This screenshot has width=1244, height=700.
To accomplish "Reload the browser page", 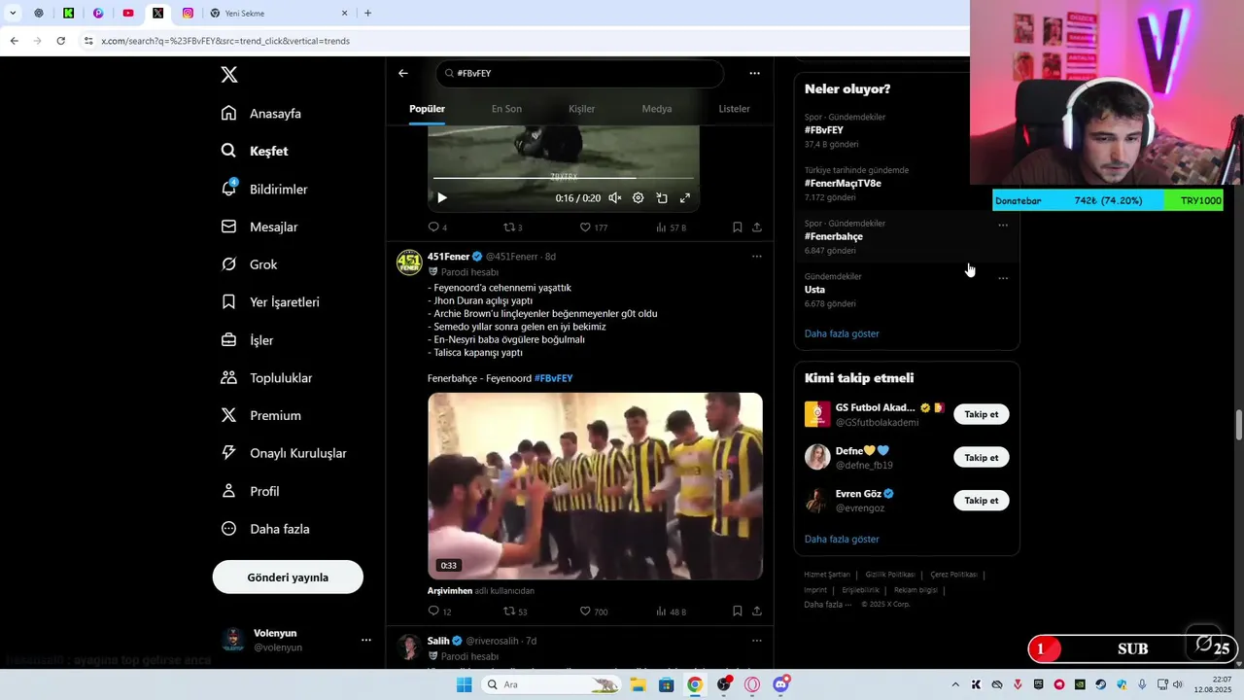I will pyautogui.click(x=60, y=41).
